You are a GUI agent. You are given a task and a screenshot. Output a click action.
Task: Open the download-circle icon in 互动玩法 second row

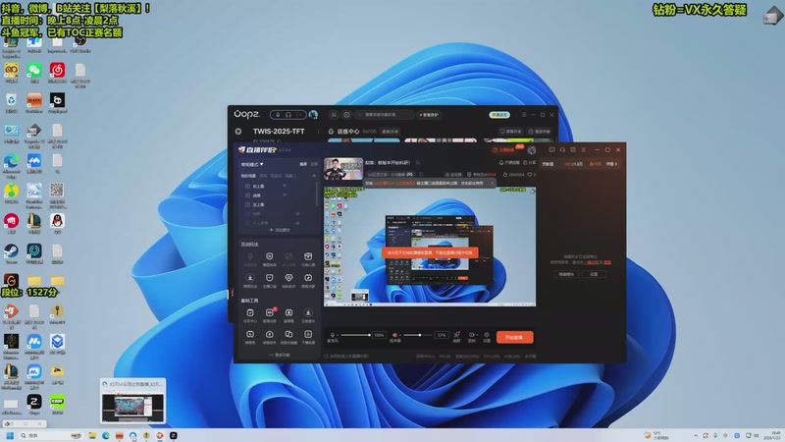click(250, 278)
